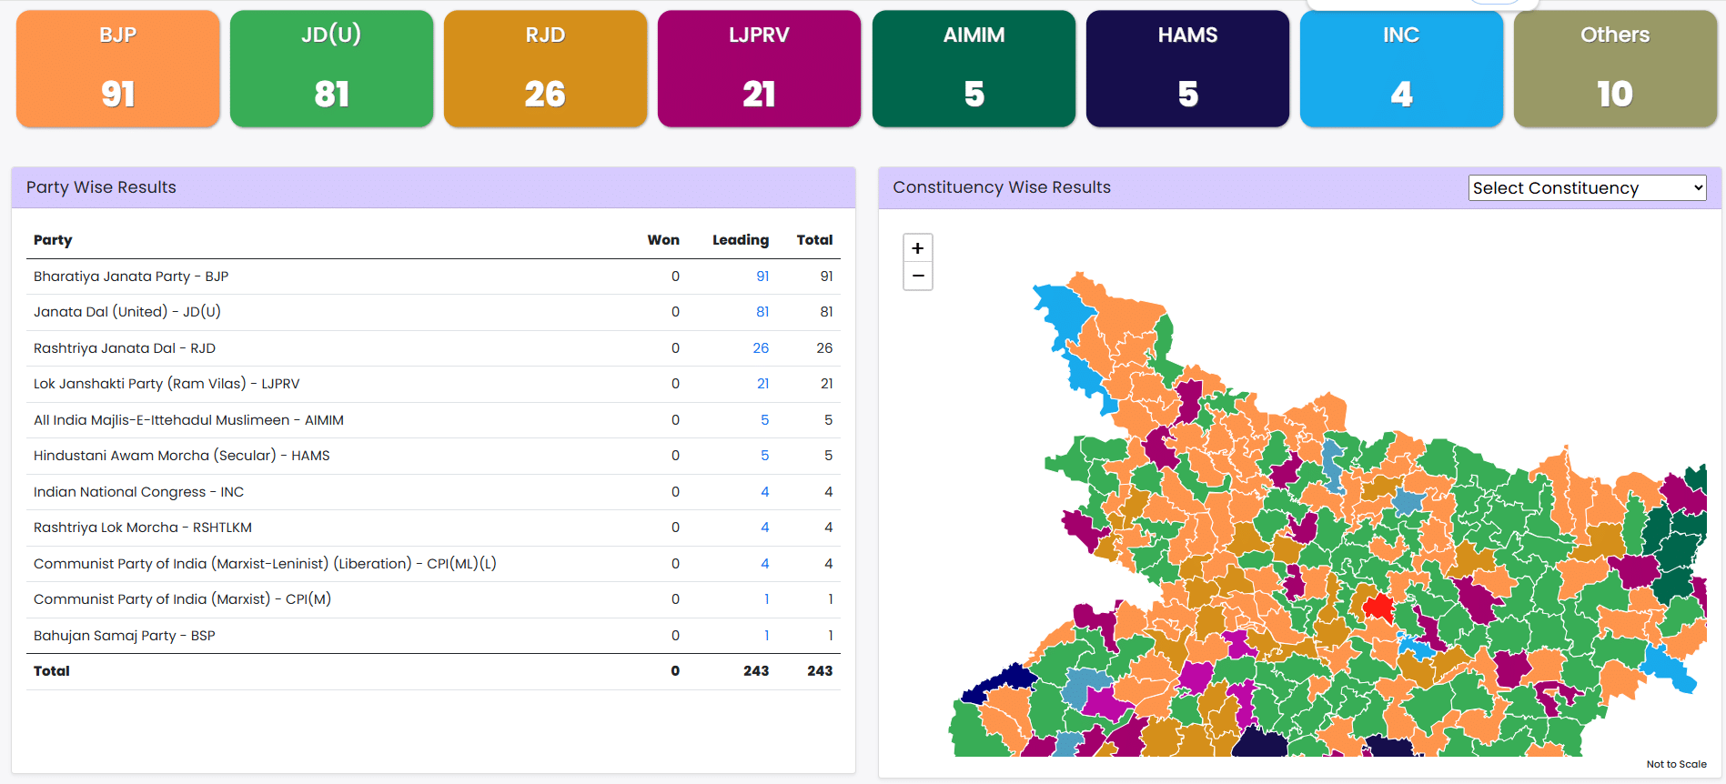
Task: Zoom out on the constituency map
Action: 917,276
